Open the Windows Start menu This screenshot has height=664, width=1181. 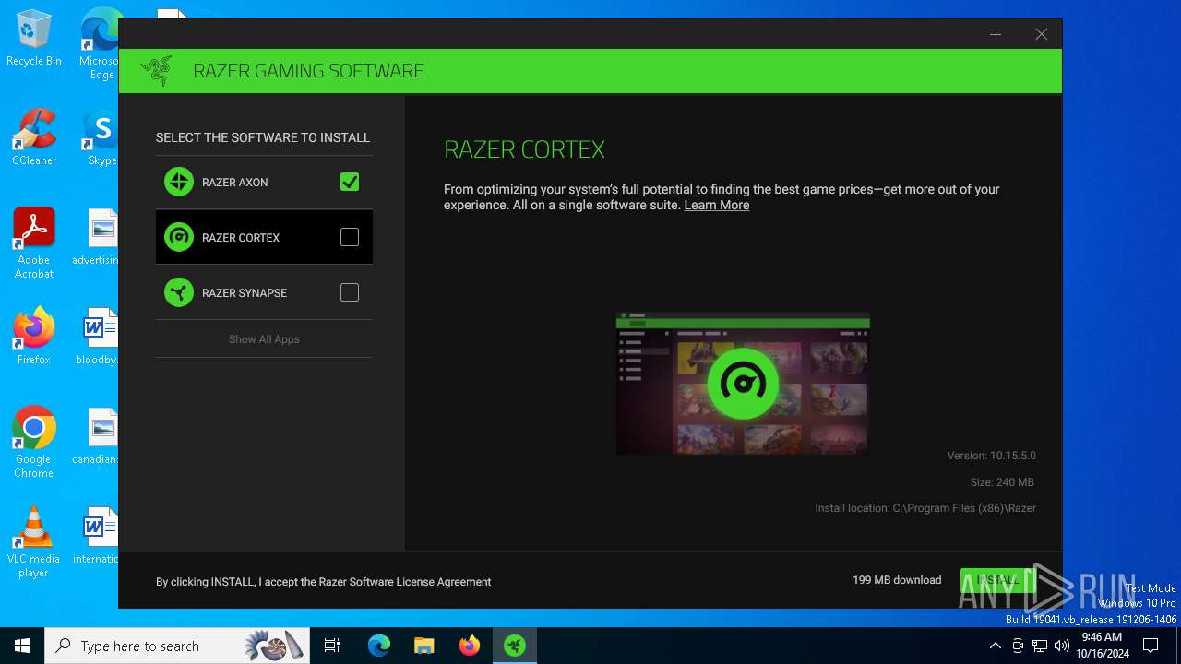point(22,646)
